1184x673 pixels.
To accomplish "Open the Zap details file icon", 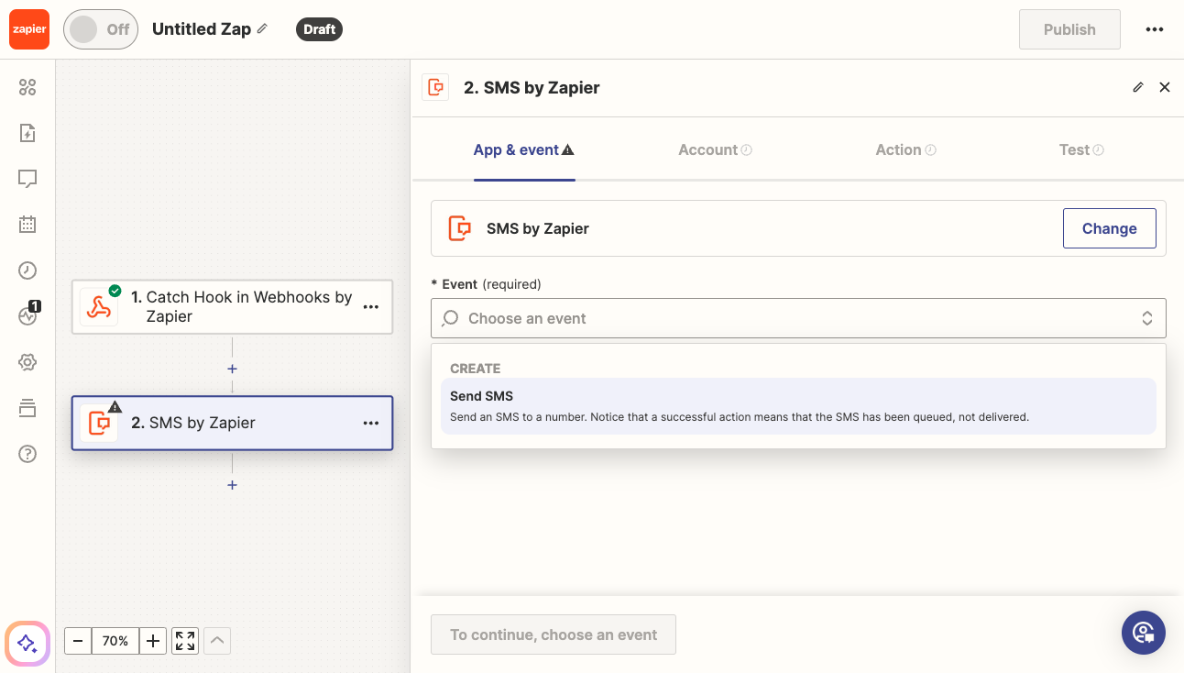I will [x=27, y=133].
